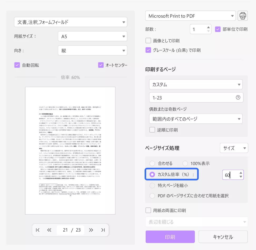Screen dimensions: 256x250
Task: Select カスタム倍率 (%) radio option
Action: click(152, 174)
